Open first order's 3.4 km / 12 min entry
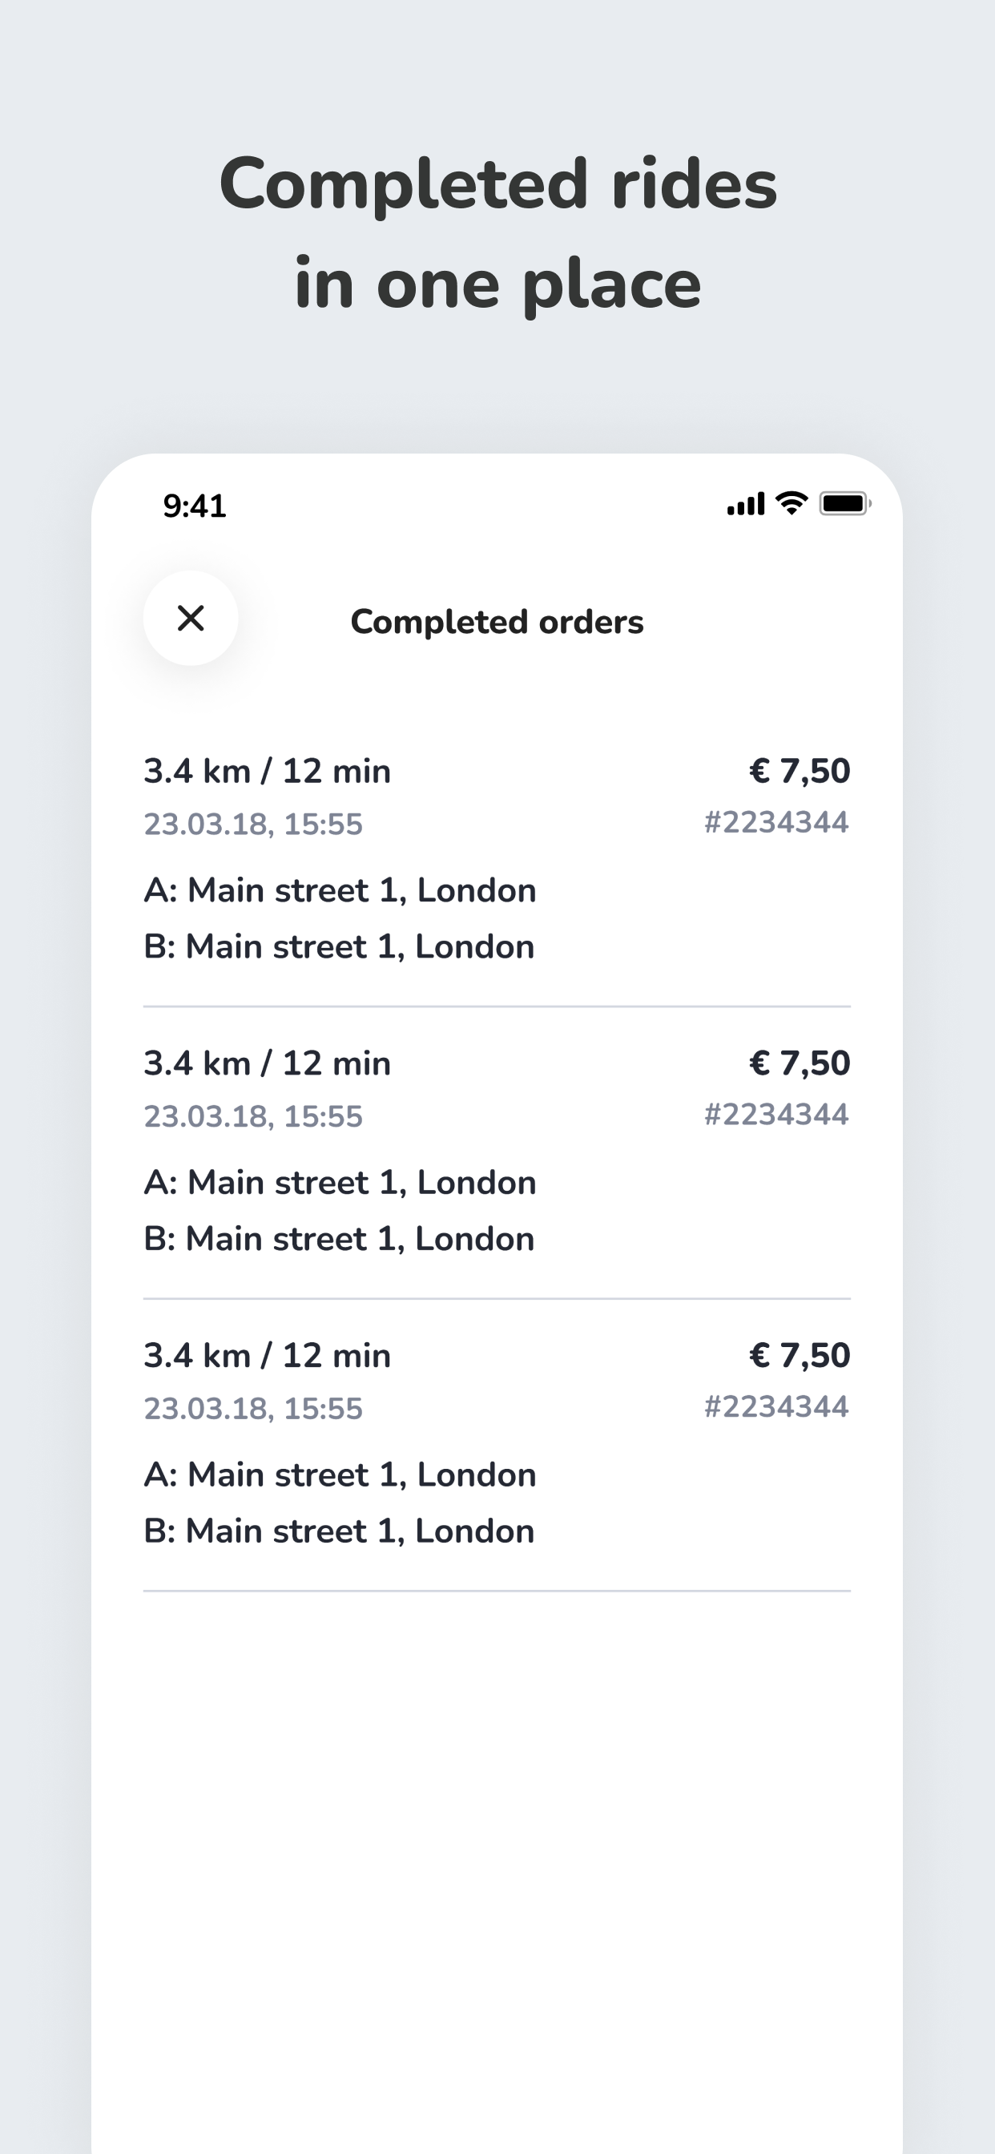The height and width of the screenshot is (2154, 995). [268, 771]
